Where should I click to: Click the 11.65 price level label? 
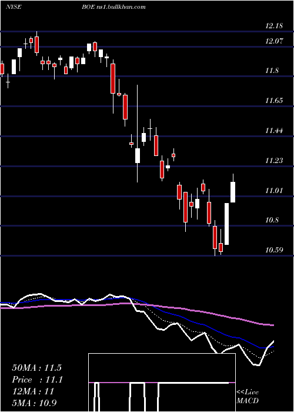(274, 100)
